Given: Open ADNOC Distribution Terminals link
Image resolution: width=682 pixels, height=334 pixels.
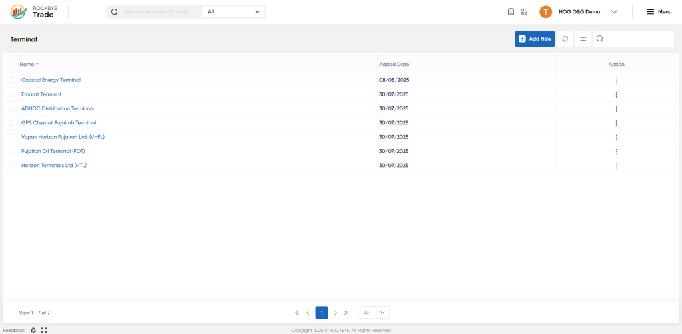Looking at the screenshot, I should click(57, 108).
